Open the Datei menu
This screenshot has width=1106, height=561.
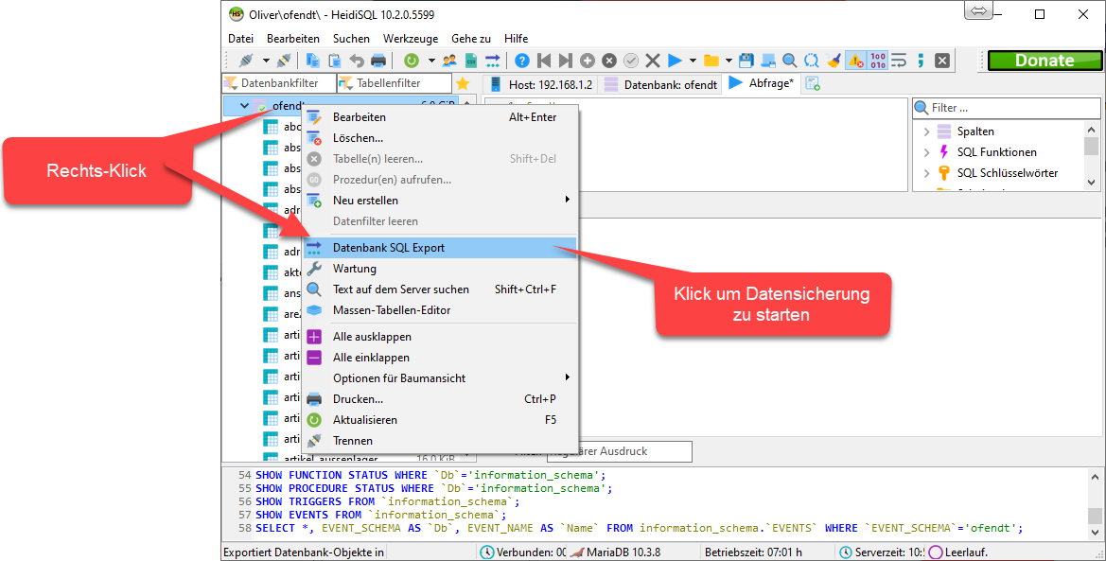coord(240,39)
